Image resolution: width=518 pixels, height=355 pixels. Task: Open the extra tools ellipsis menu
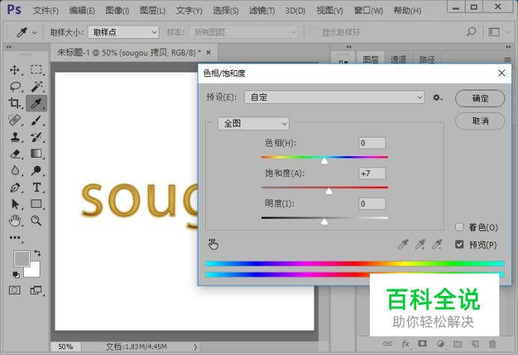(x=15, y=238)
